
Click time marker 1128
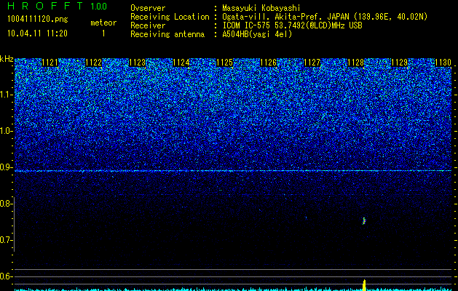(356, 63)
